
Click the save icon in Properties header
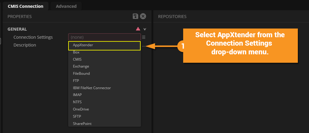135,16
